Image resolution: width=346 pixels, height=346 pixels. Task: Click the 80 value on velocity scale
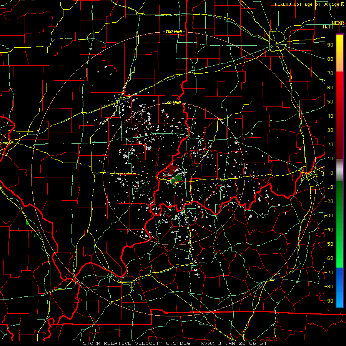(x=330, y=59)
